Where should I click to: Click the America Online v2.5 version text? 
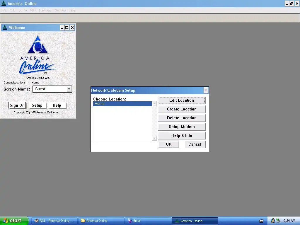[x=38, y=78]
